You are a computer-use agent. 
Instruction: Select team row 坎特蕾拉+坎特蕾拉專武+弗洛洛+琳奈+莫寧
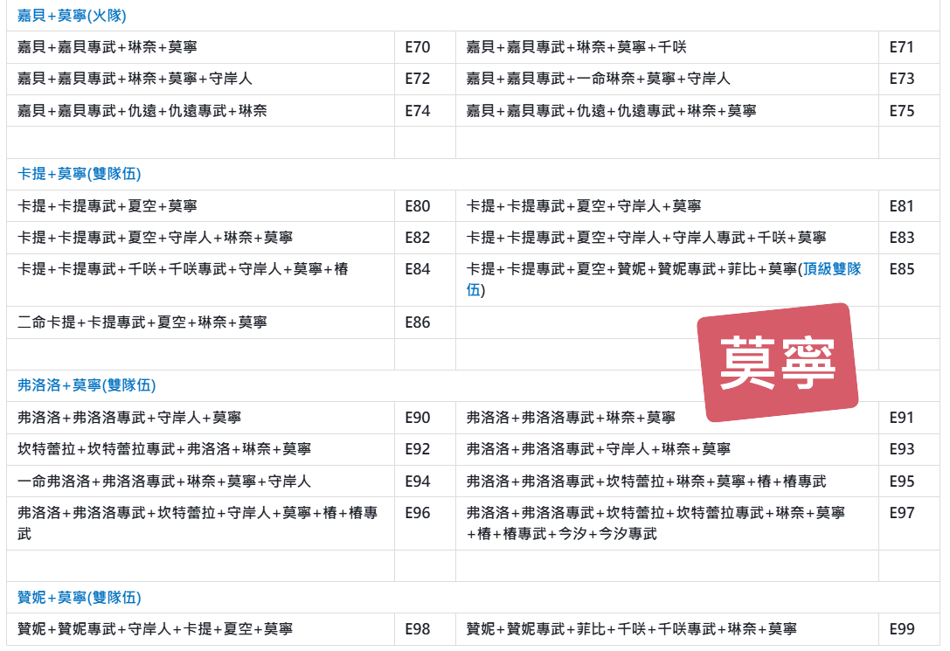click(x=164, y=449)
